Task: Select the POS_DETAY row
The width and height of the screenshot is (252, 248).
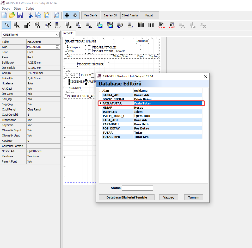Action: pyautogui.click(x=152, y=128)
